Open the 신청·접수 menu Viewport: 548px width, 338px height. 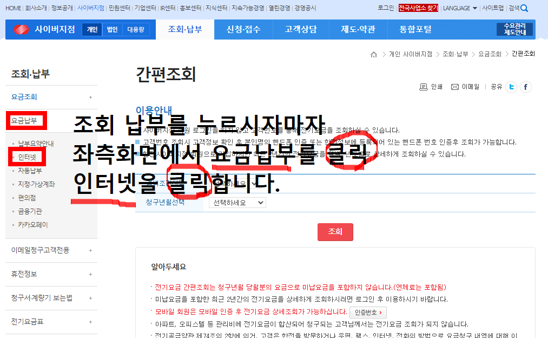coord(243,30)
